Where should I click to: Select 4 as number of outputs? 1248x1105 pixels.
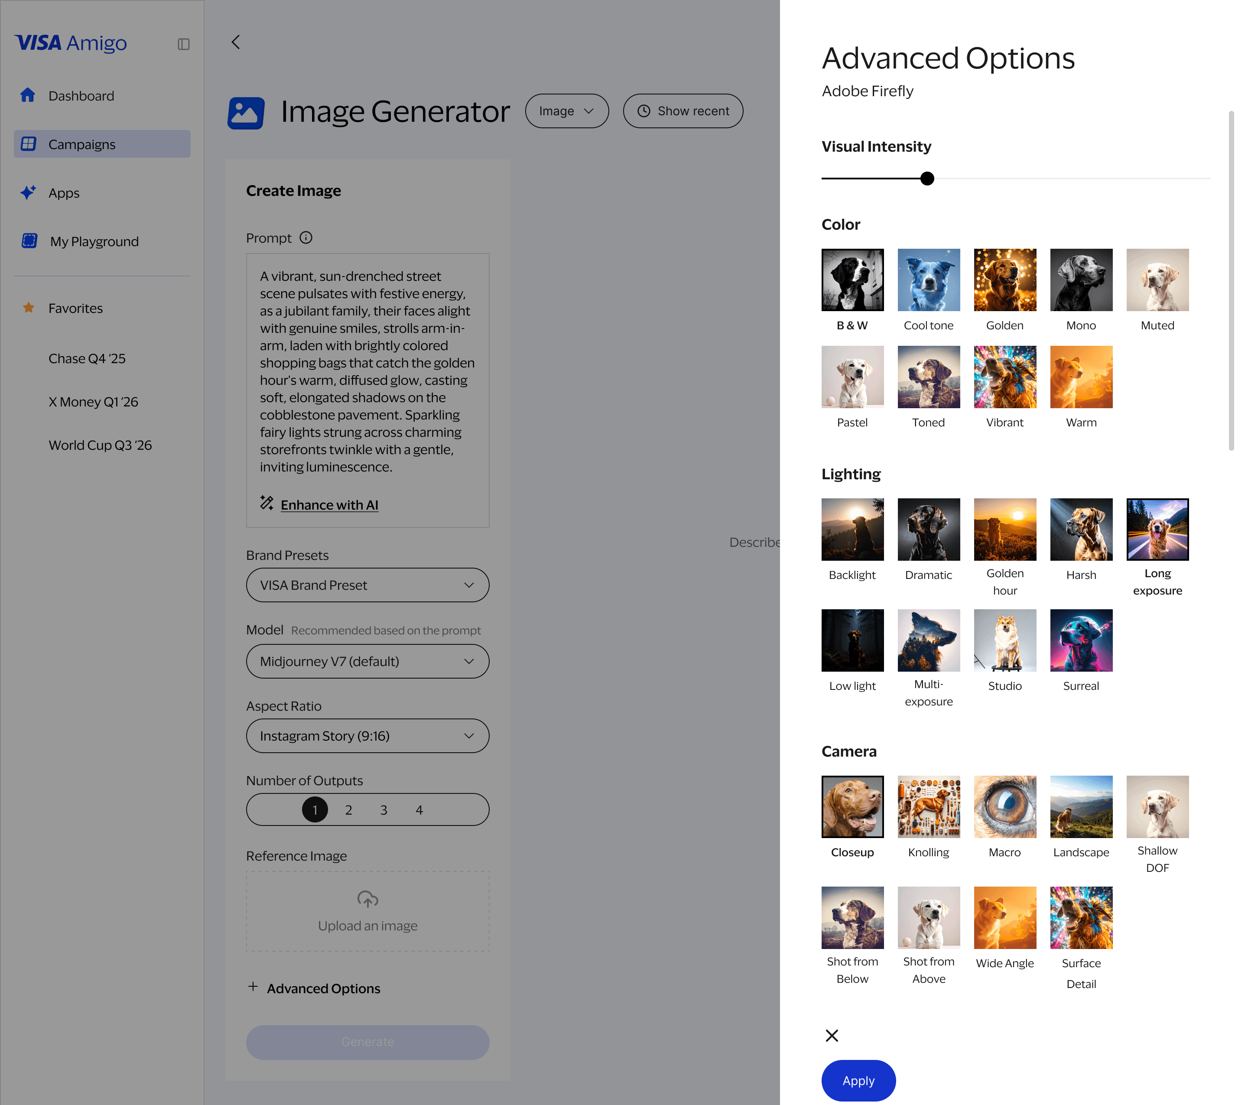tap(419, 810)
